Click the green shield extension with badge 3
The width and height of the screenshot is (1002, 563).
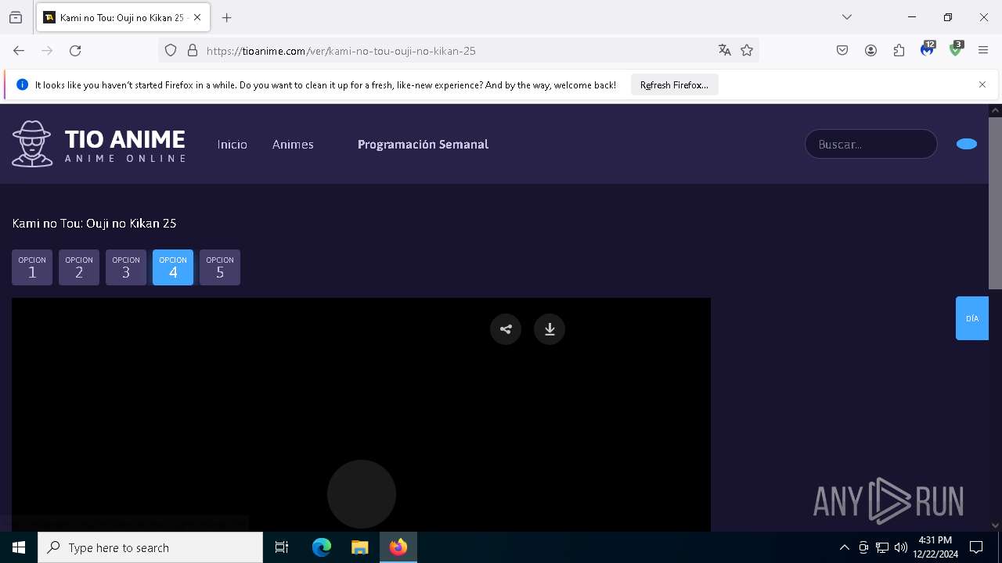point(956,49)
